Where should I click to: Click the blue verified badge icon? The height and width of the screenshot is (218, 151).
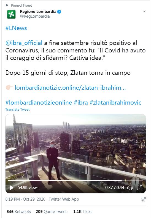(59, 12)
